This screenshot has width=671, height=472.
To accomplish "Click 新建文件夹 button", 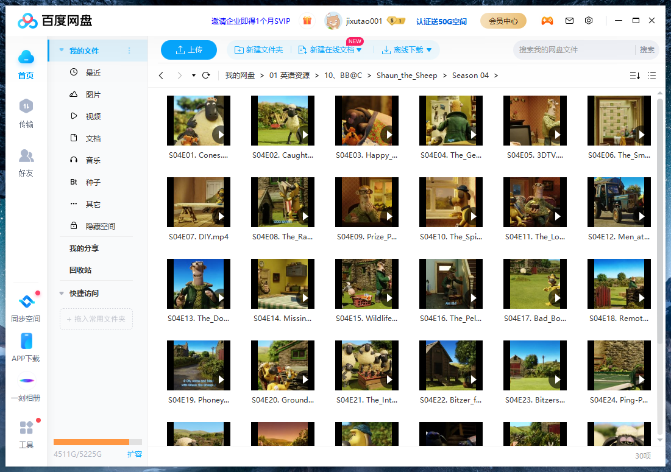I will tap(259, 50).
